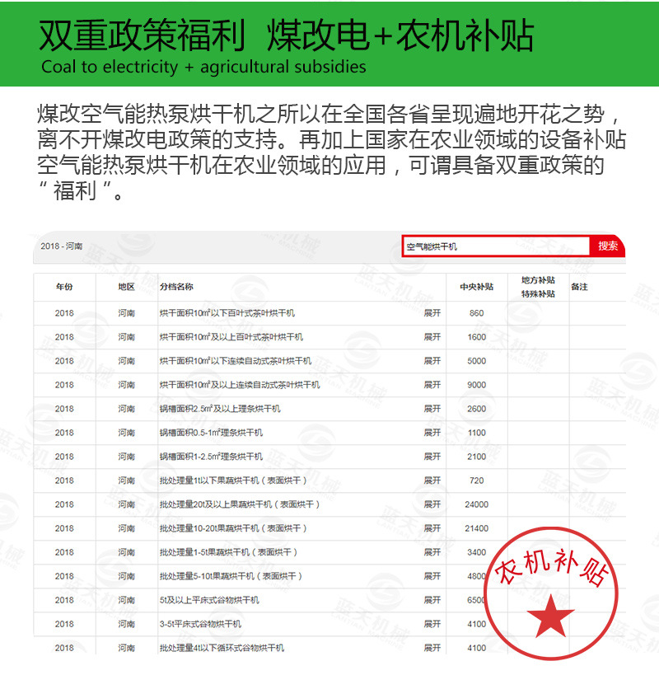The height and width of the screenshot is (675, 659).
Task: Click the 9000 central subsidy value
Action: coord(477,385)
